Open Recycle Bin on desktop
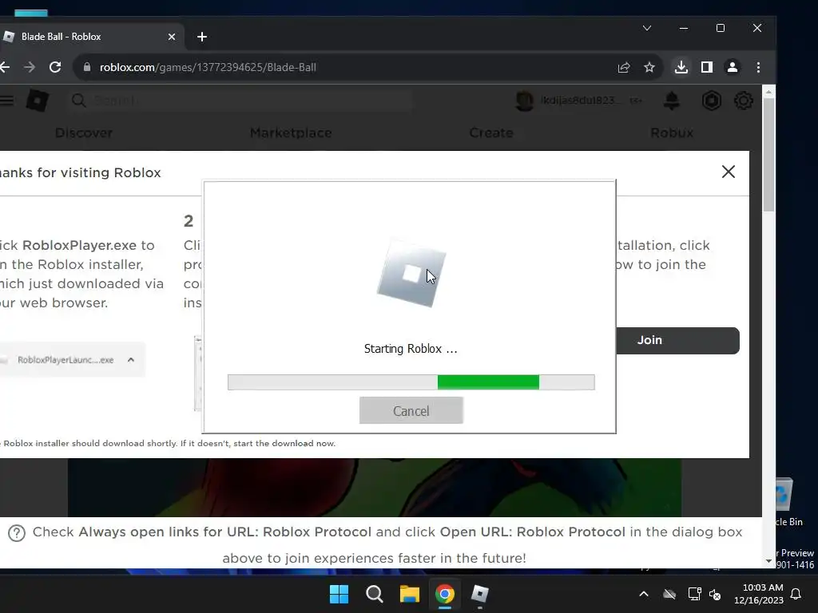The width and height of the screenshot is (818, 613). click(x=788, y=501)
